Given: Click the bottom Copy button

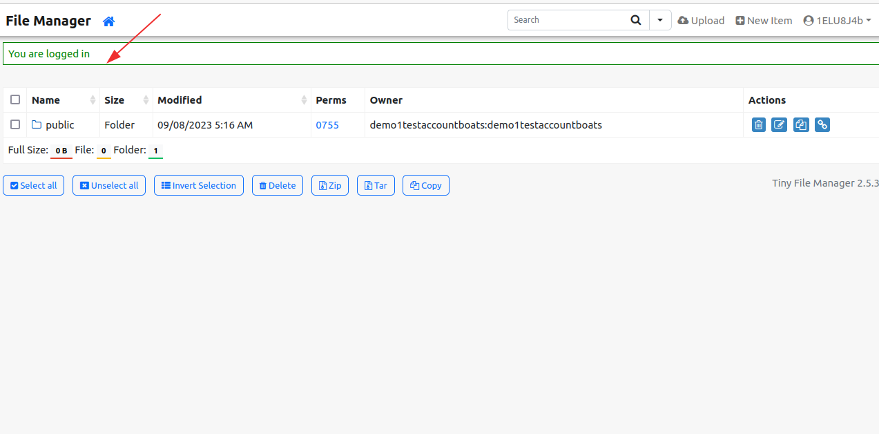Looking at the screenshot, I should (x=426, y=185).
